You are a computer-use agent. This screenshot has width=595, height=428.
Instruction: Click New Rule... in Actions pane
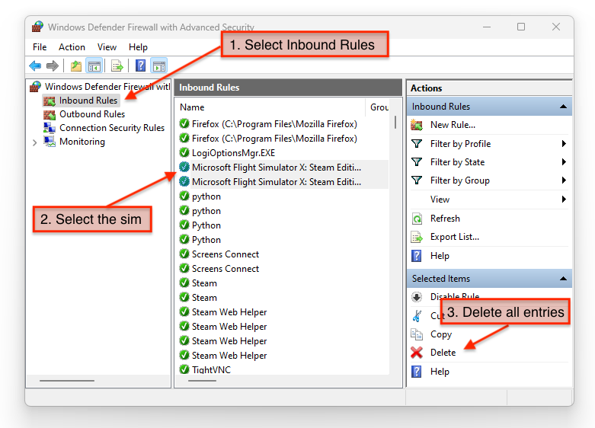[453, 125]
